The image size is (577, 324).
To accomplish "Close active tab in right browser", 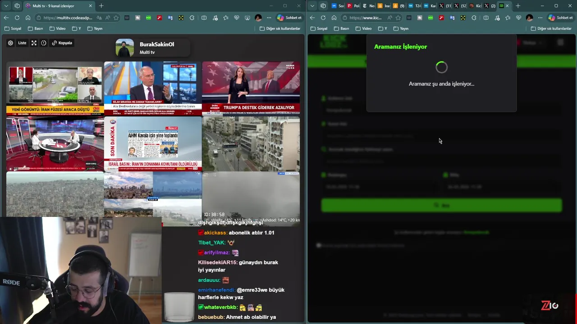I will [x=507, y=6].
